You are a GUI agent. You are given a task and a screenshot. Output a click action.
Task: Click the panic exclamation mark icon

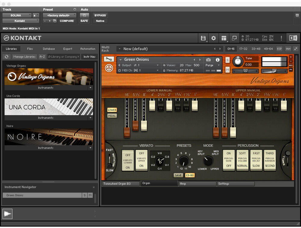281,38
